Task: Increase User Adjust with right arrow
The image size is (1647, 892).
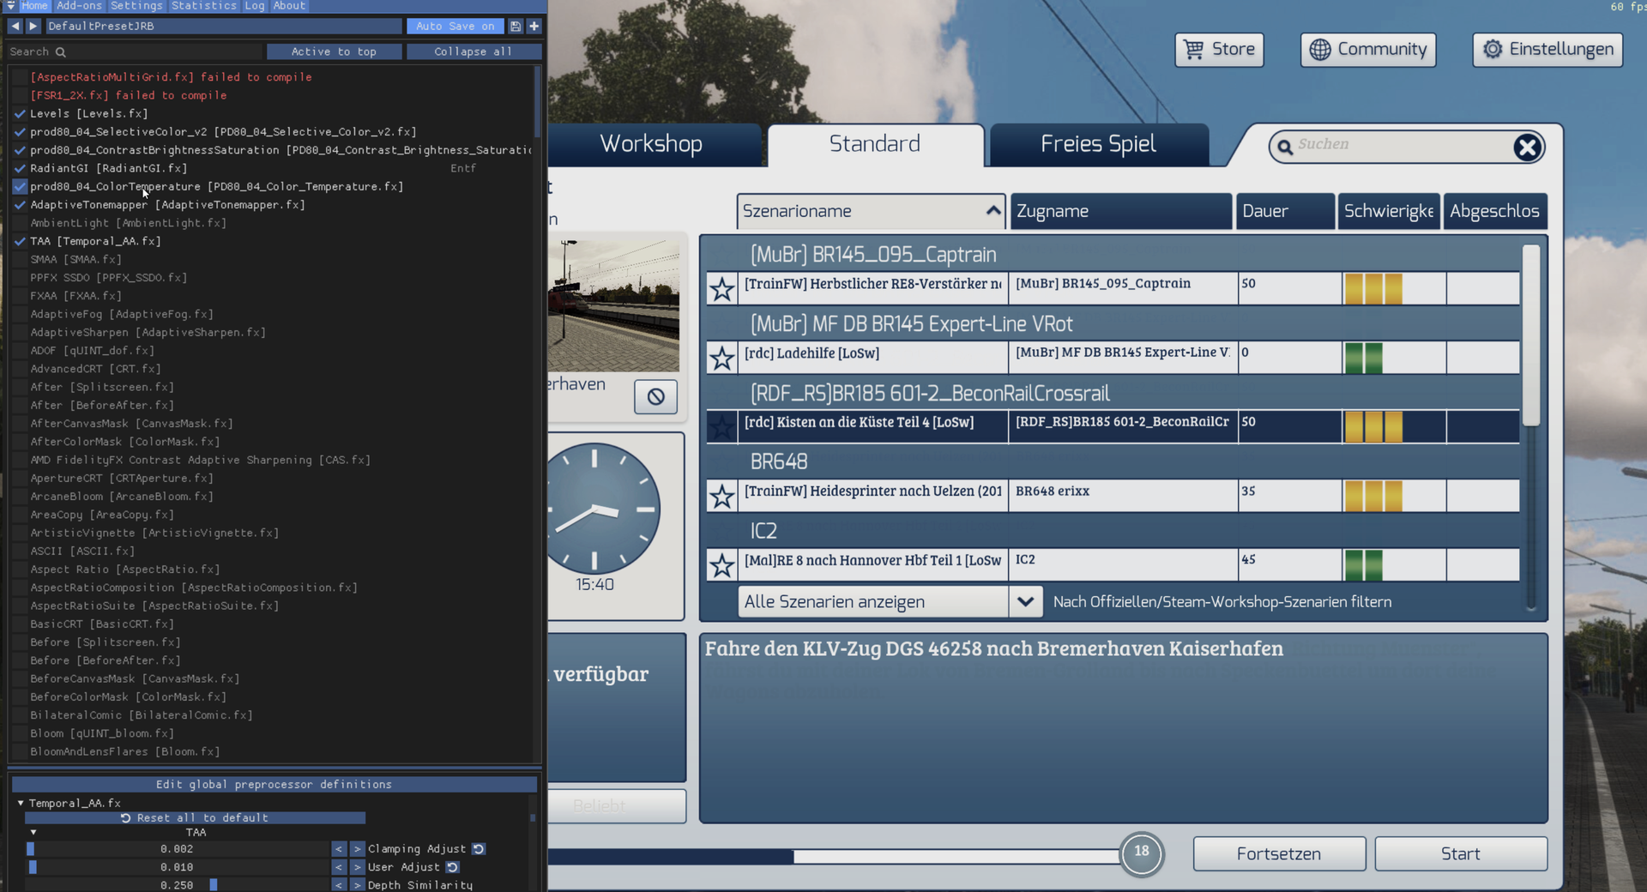Action: [357, 867]
